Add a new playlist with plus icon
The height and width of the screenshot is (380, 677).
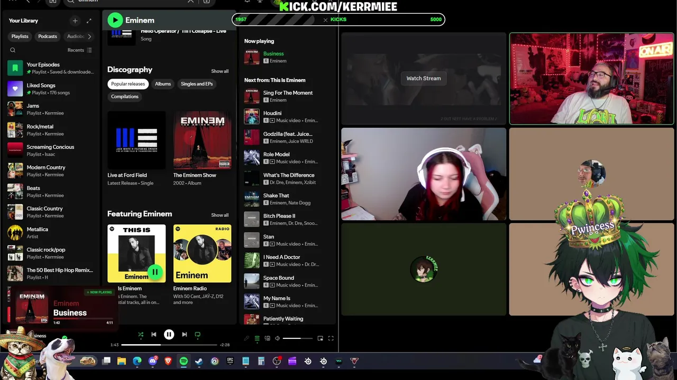click(x=75, y=21)
